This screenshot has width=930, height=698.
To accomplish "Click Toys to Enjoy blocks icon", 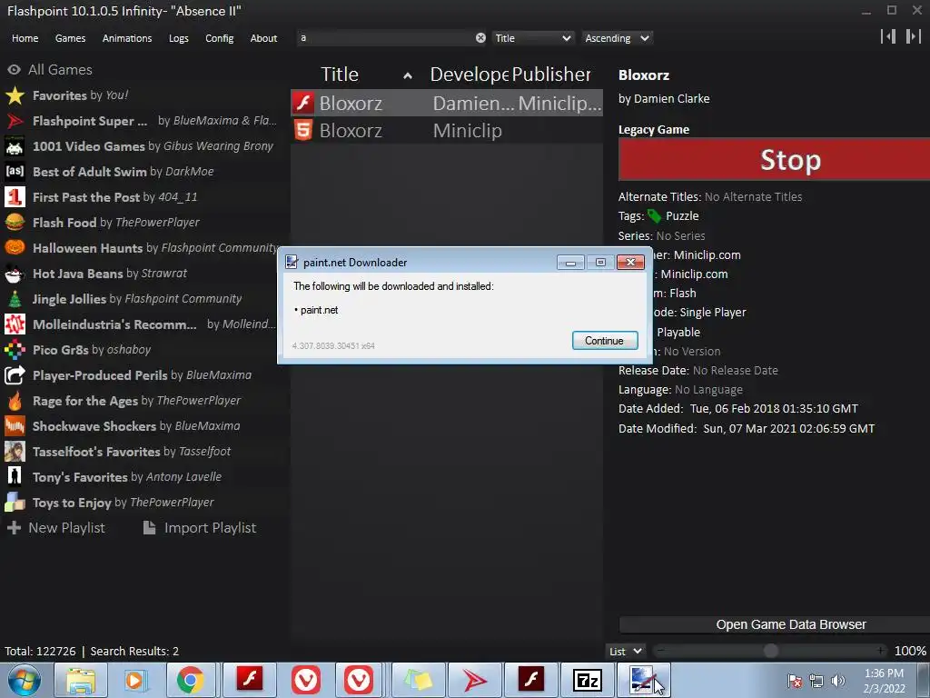I will point(15,503).
